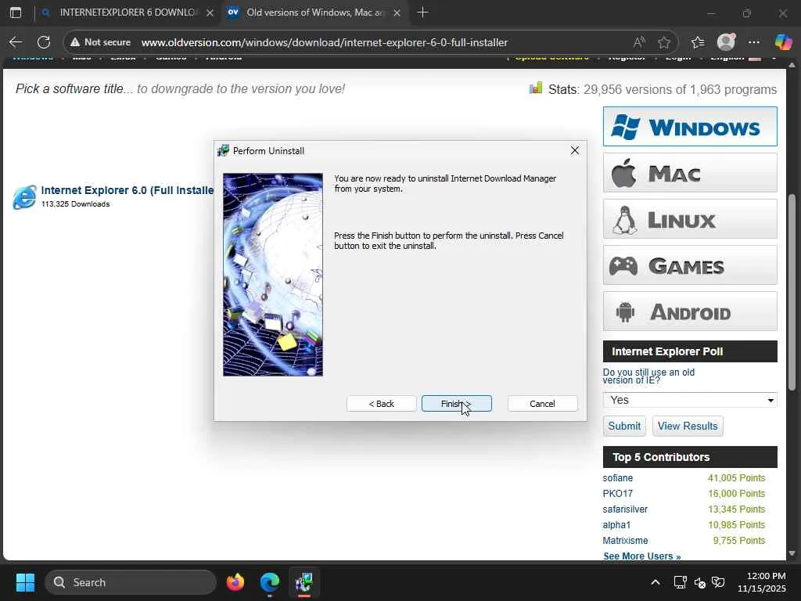Open the tab actions menu icon
The image size is (801, 601).
[x=16, y=13]
